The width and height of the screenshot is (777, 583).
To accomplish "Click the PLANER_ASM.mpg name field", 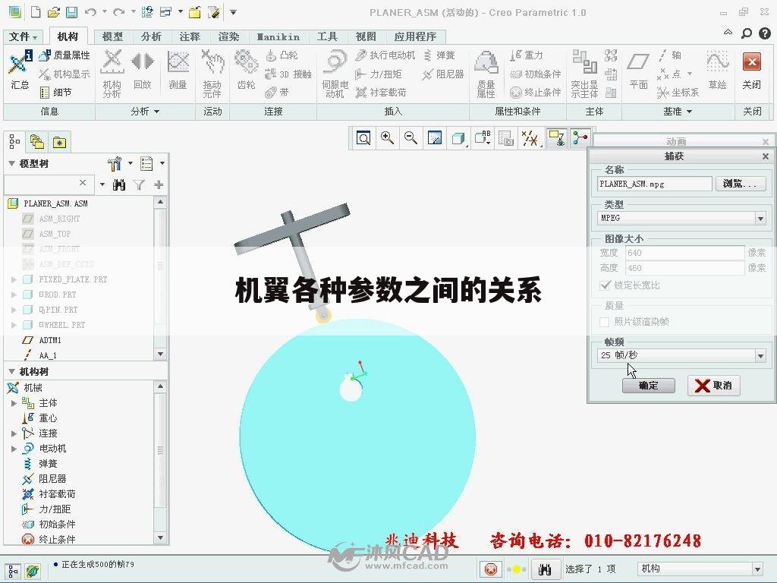I will pyautogui.click(x=655, y=184).
